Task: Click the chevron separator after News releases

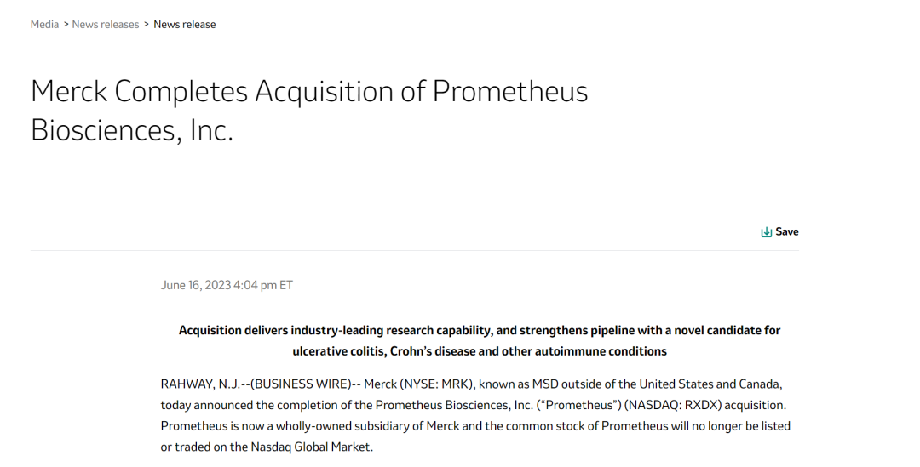Action: 147,25
